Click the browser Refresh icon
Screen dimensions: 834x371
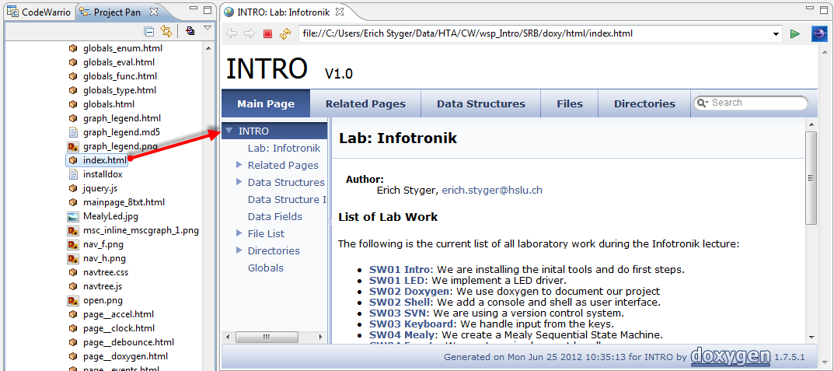pyautogui.click(x=285, y=33)
